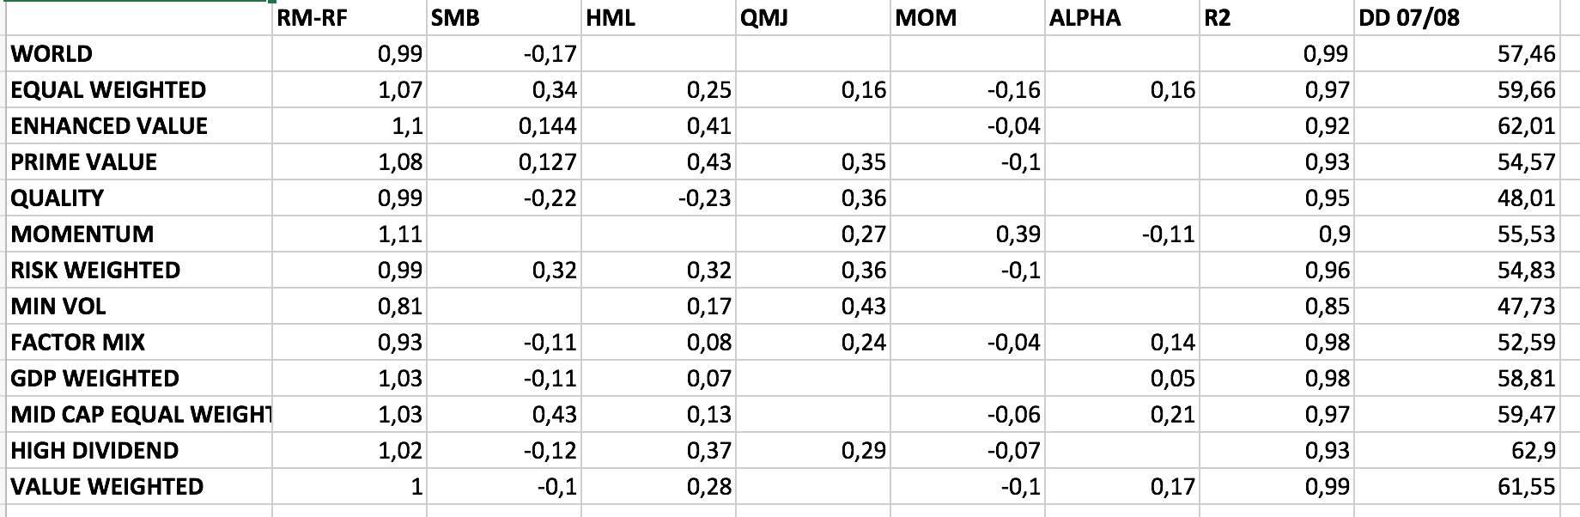This screenshot has width=1580, height=517.
Task: Select the MOMENTUM row label cell
Action: 137,234
